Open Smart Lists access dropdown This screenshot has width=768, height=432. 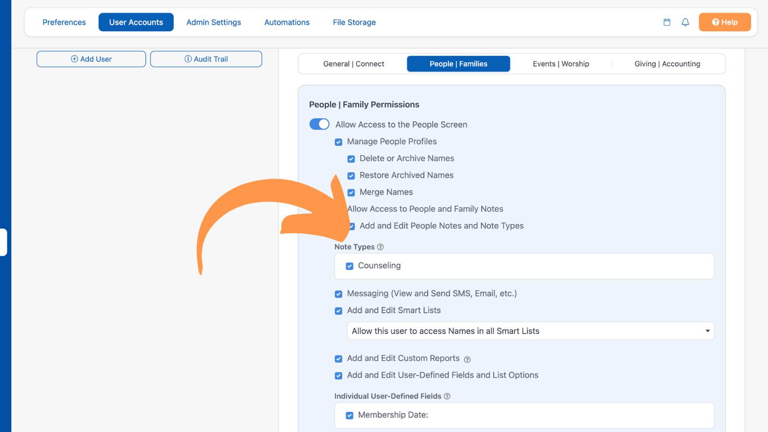(x=530, y=331)
